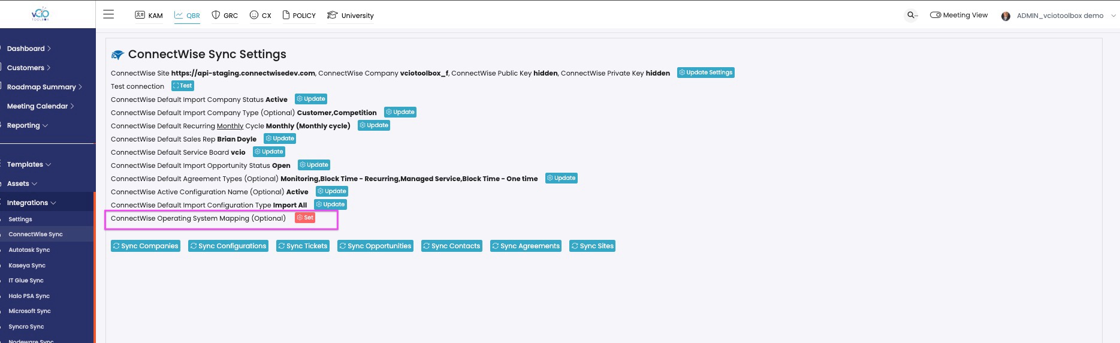This screenshot has width=1120, height=343.
Task: Click the Update Settings button
Action: click(706, 73)
